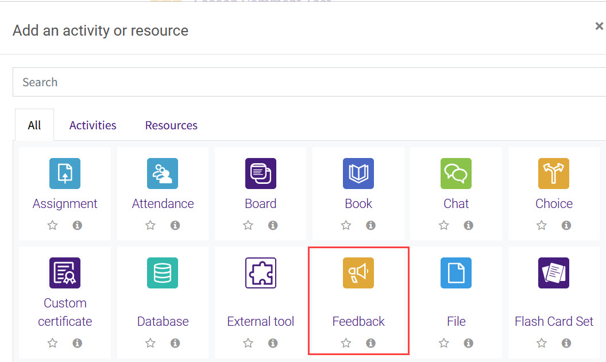Open the Board activity

[260, 174]
